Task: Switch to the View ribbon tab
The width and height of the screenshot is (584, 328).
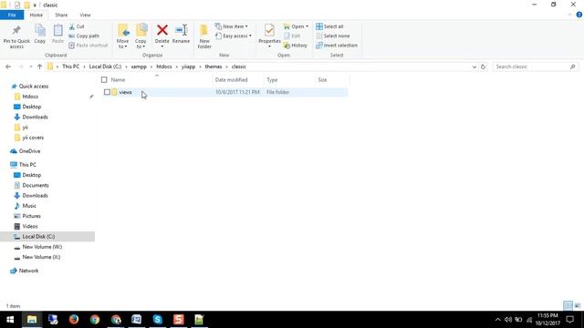Action: click(85, 15)
